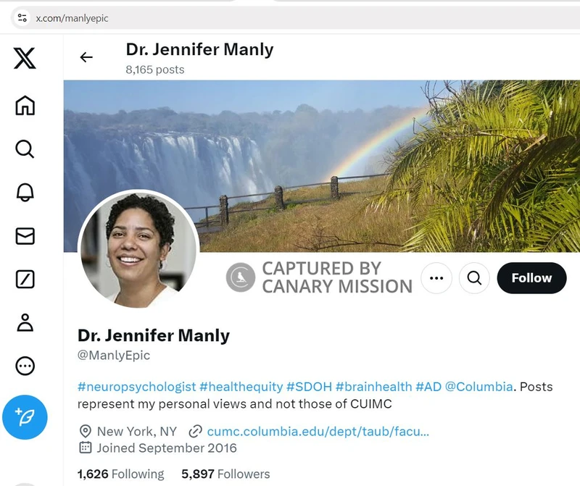Expand the More circle menu in sidebar
This screenshot has width=580, height=486.
pyautogui.click(x=25, y=366)
